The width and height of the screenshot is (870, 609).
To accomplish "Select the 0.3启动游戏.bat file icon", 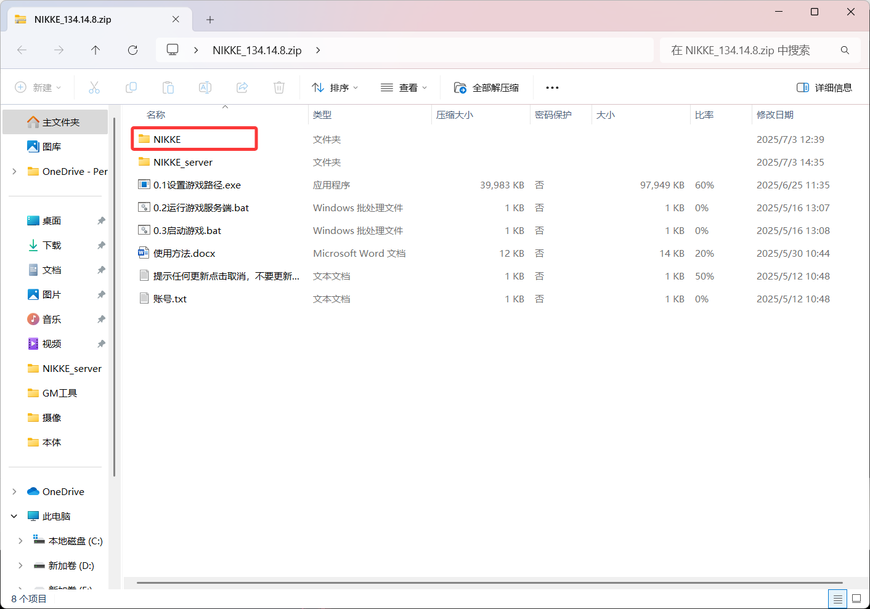I will click(144, 230).
